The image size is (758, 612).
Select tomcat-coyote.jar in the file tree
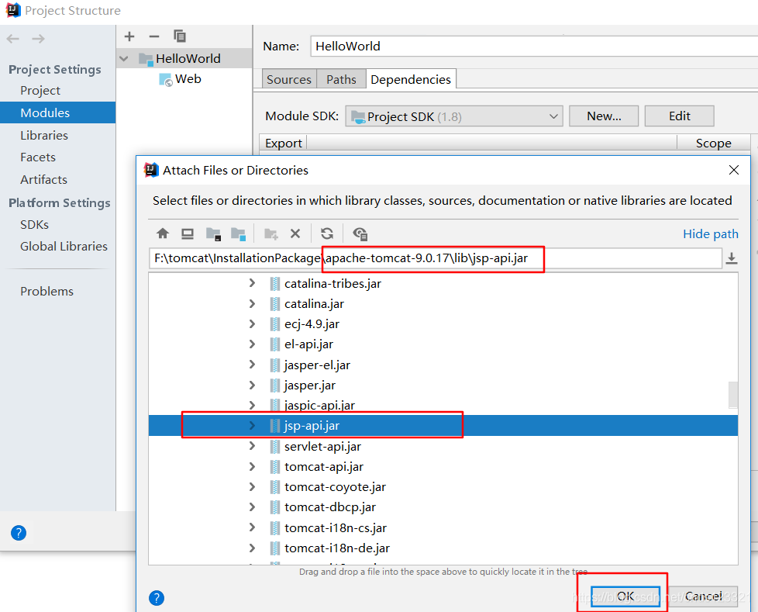(x=335, y=486)
